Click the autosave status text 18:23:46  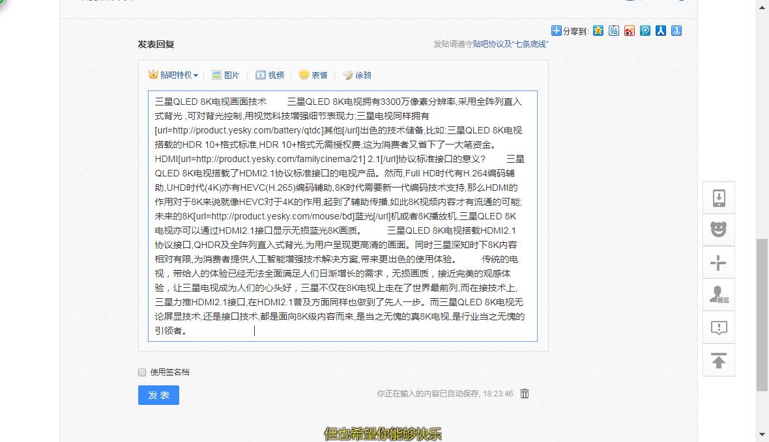tap(445, 393)
